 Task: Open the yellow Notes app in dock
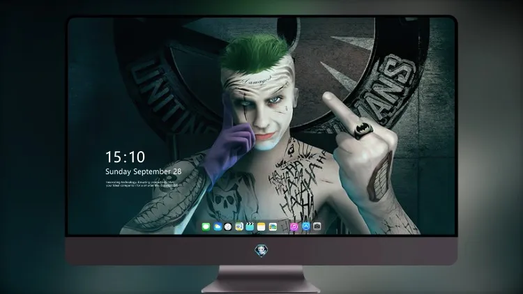[x=261, y=227]
